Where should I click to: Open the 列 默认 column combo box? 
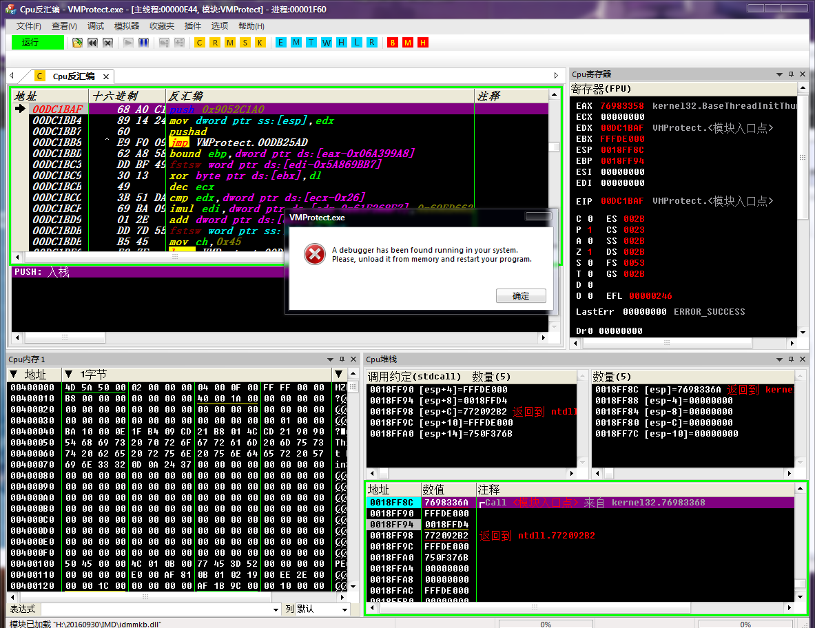pos(322,609)
